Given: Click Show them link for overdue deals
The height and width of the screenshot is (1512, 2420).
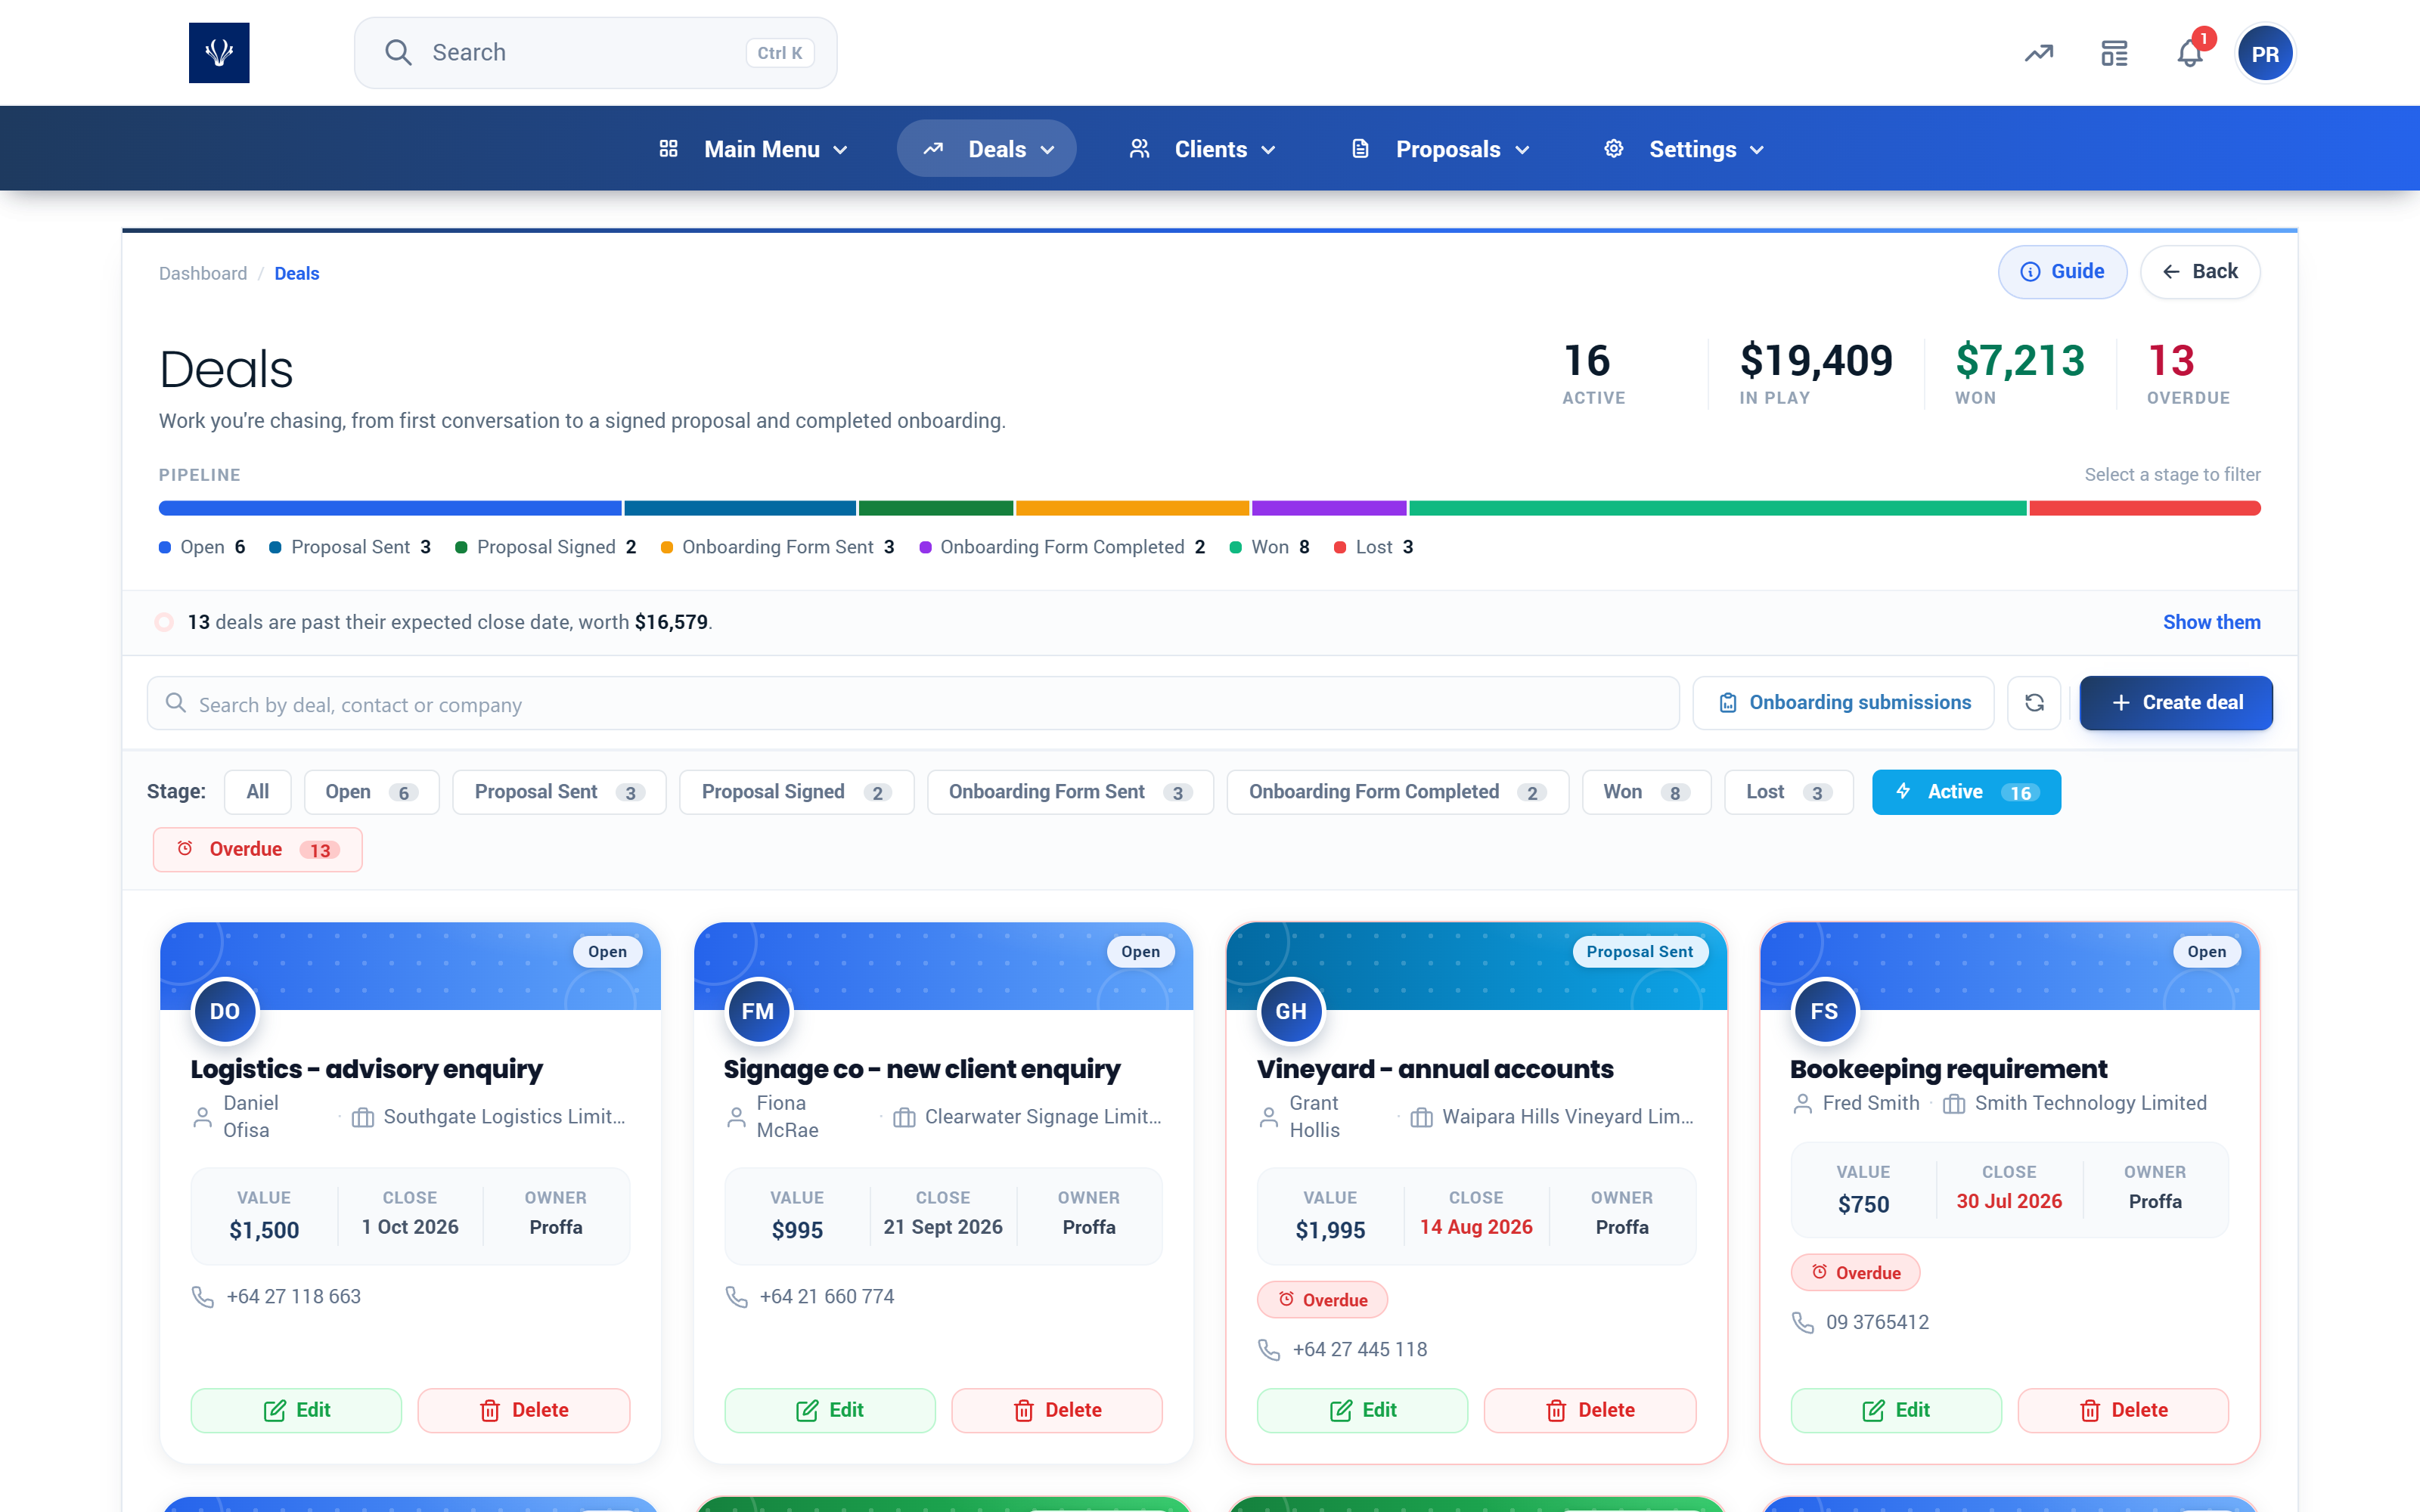Looking at the screenshot, I should 2211,622.
